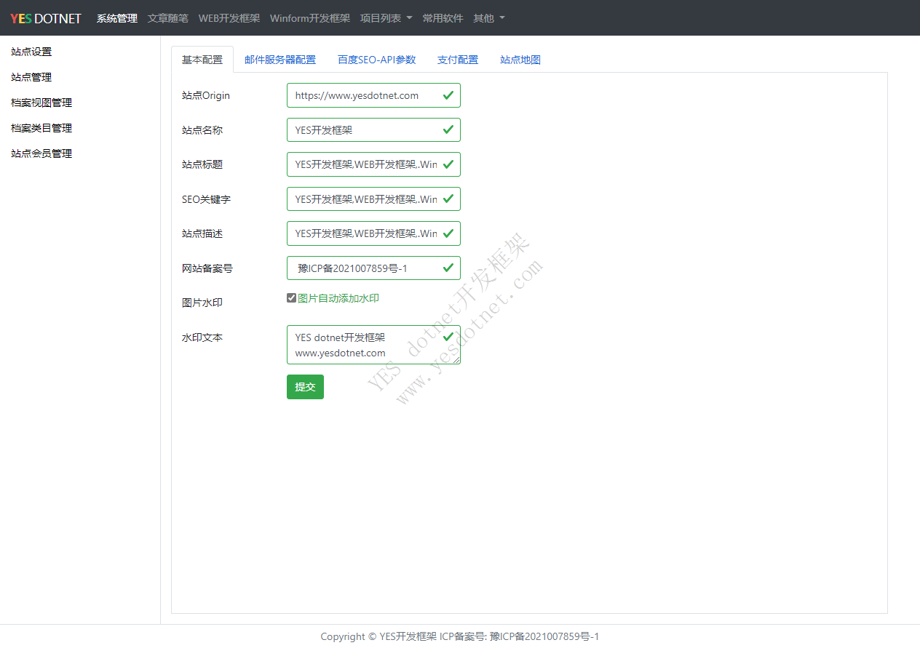Toggle 图片自动添加水印 checkbox
The height and width of the screenshot is (648, 920).
(291, 298)
